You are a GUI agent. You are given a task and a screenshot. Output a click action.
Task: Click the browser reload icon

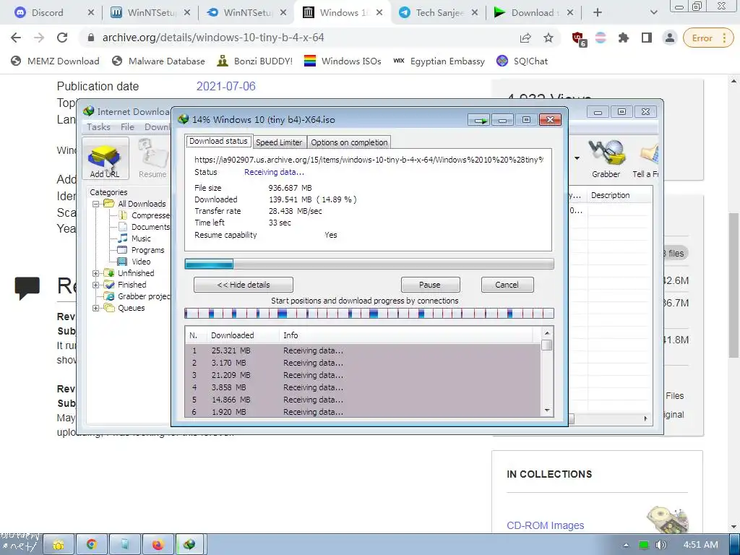pyautogui.click(x=62, y=38)
